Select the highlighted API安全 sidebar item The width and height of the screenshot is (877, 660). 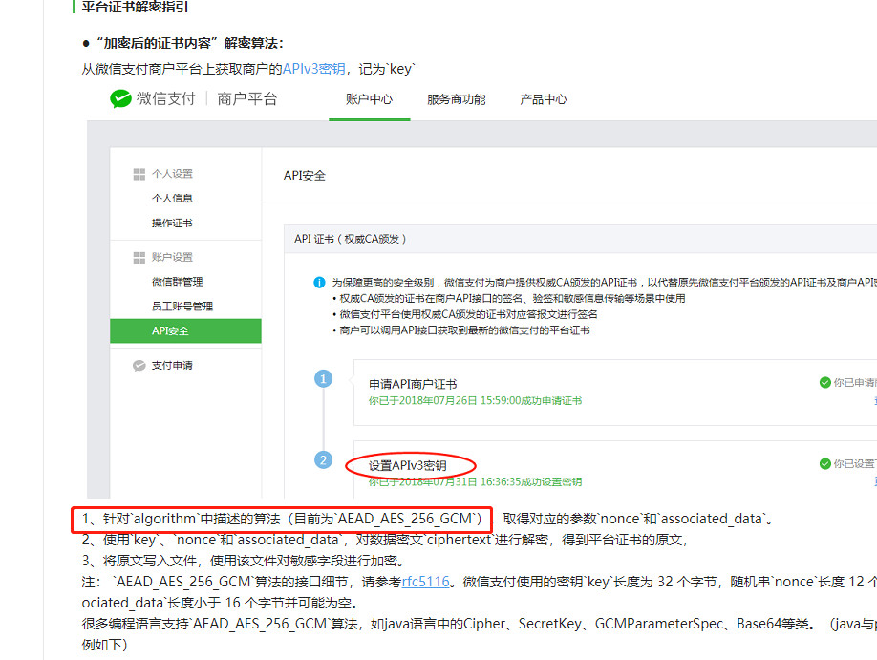tap(185, 330)
